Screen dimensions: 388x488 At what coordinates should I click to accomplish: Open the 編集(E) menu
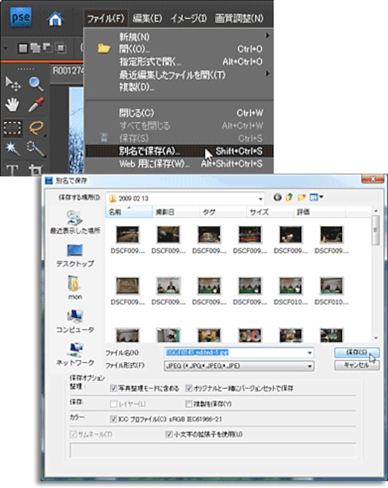coord(147,19)
